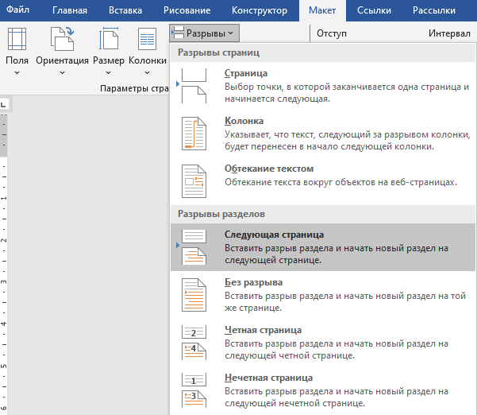Click the tab stop selector on ruler
The image size is (477, 415).
pyautogui.click(x=4, y=104)
